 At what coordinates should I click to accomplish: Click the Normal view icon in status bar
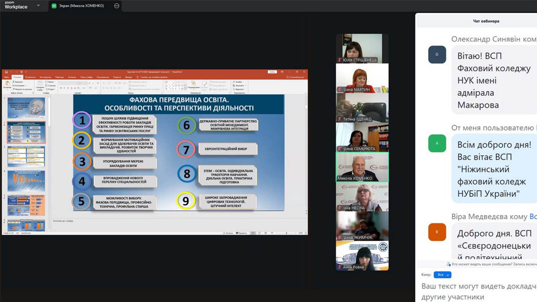(x=253, y=233)
